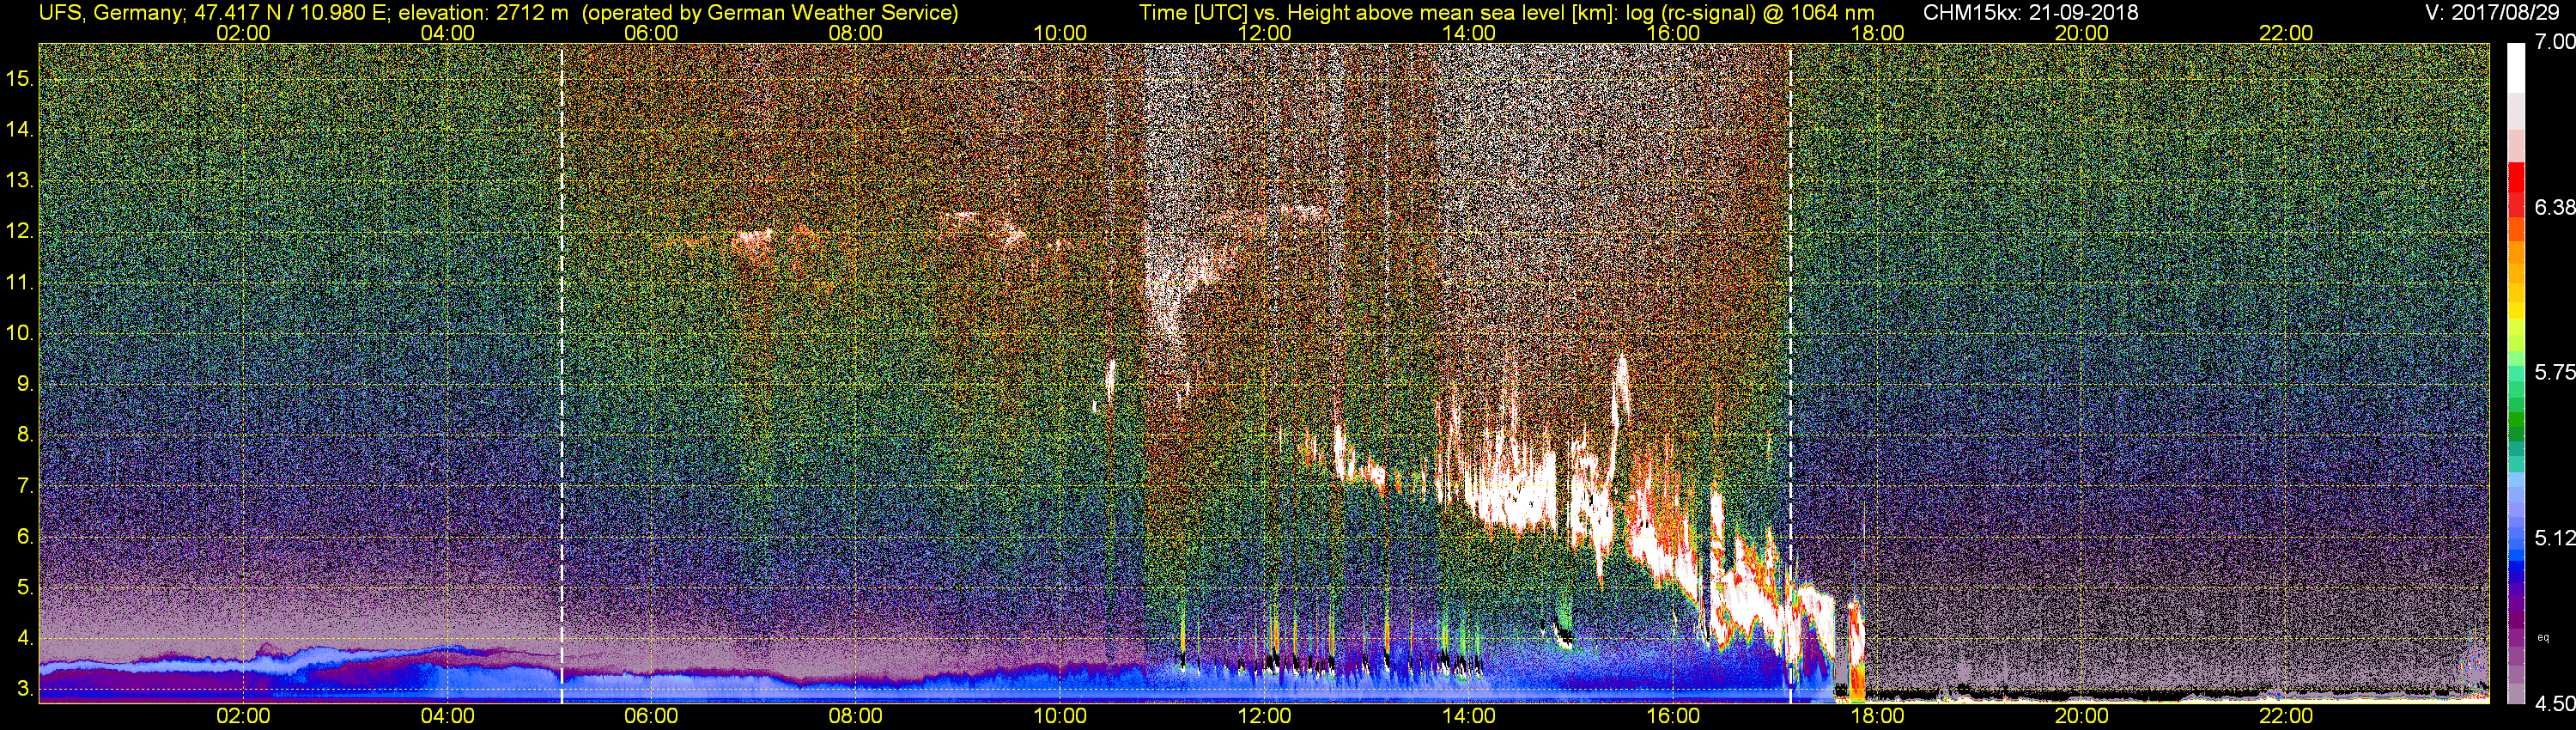
Task: Click the 5.75 value on the color scale
Action: (2555, 373)
